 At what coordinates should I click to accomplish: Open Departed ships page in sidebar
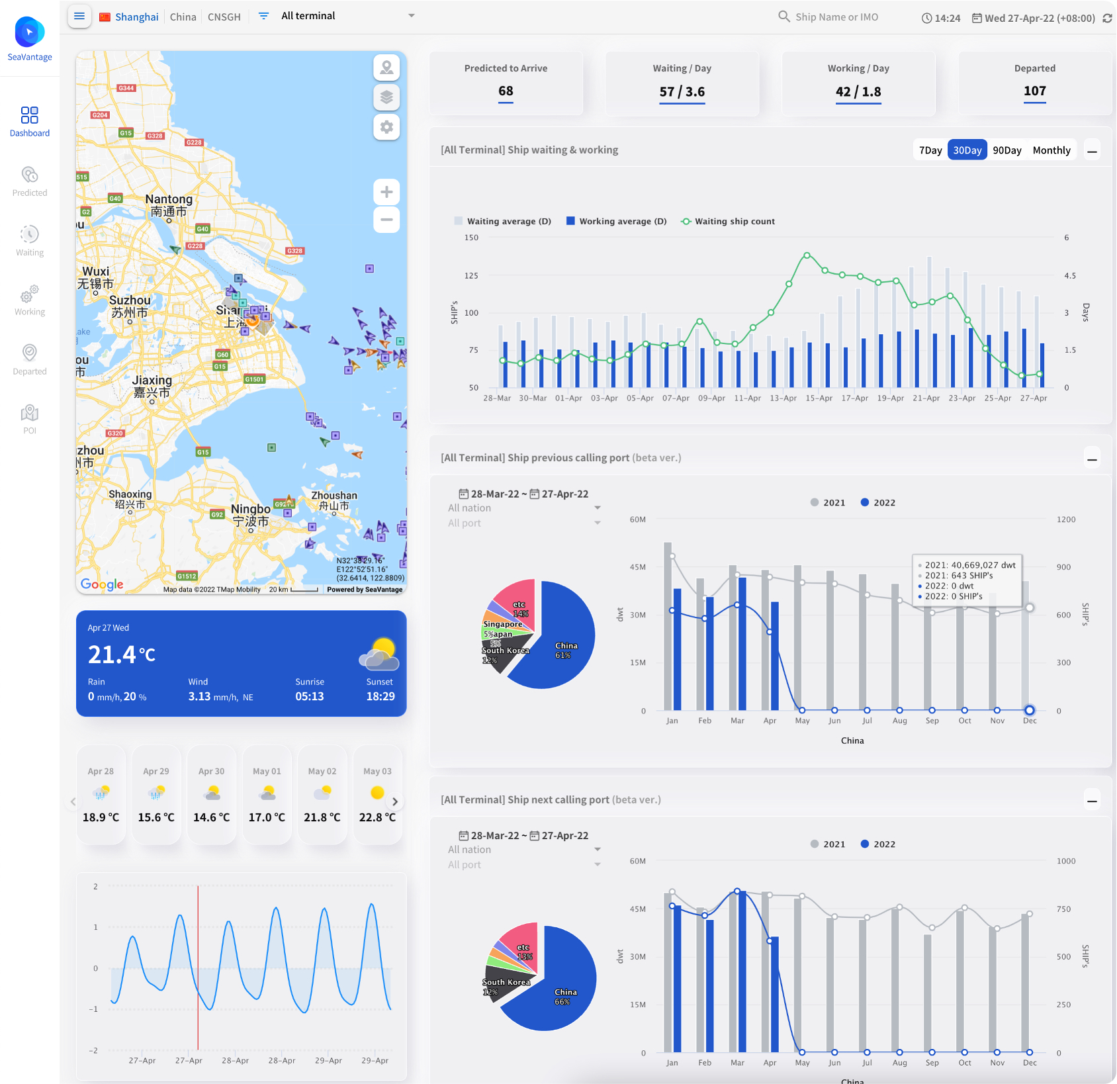point(30,360)
